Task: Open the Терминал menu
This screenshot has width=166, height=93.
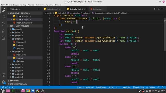Action: 50,5
